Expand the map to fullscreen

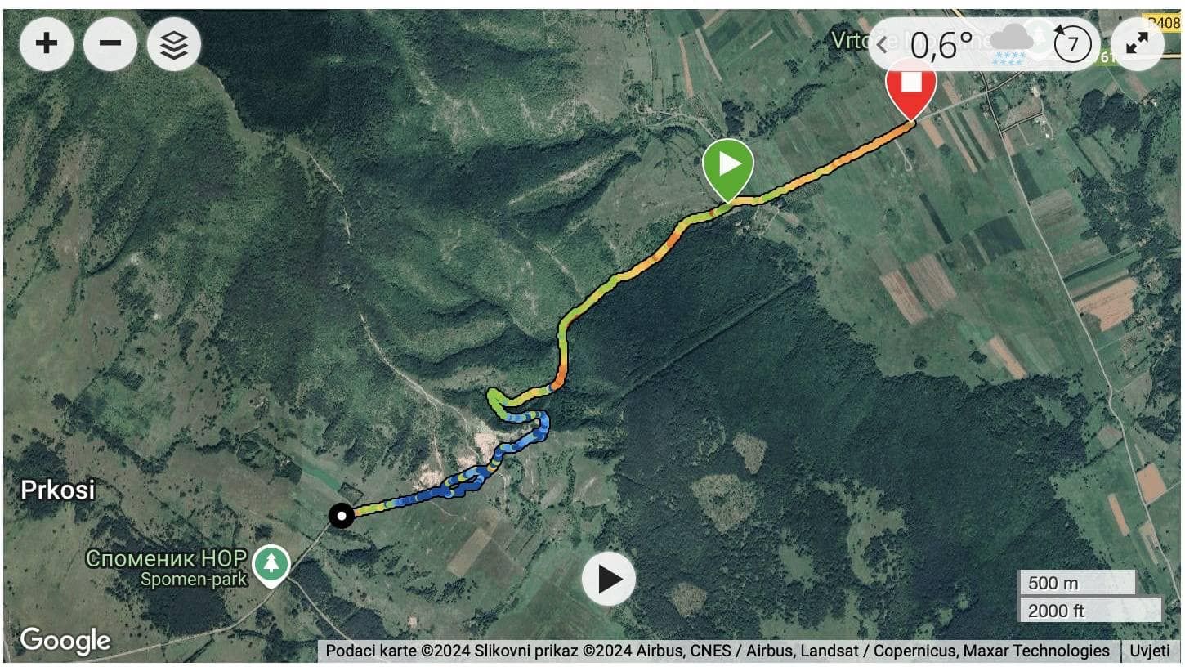1137,44
